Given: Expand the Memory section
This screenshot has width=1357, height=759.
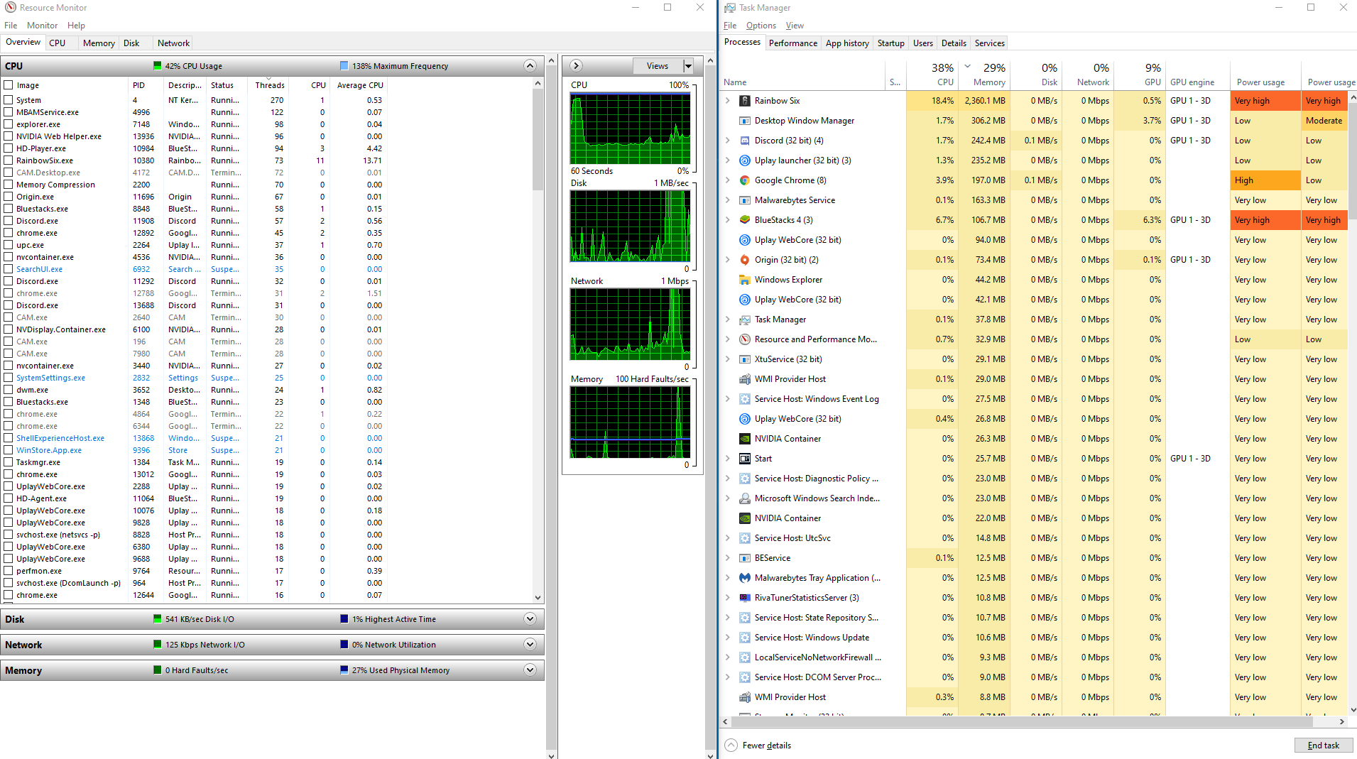Looking at the screenshot, I should pyautogui.click(x=530, y=670).
